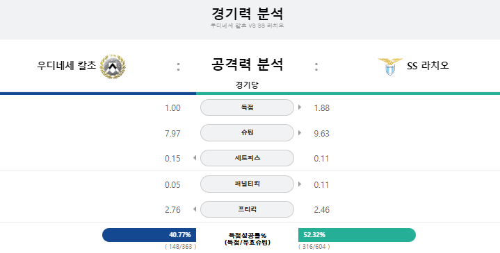The image size is (500, 253).
Task: Click the 경기당 label under heading
Action: (x=247, y=85)
